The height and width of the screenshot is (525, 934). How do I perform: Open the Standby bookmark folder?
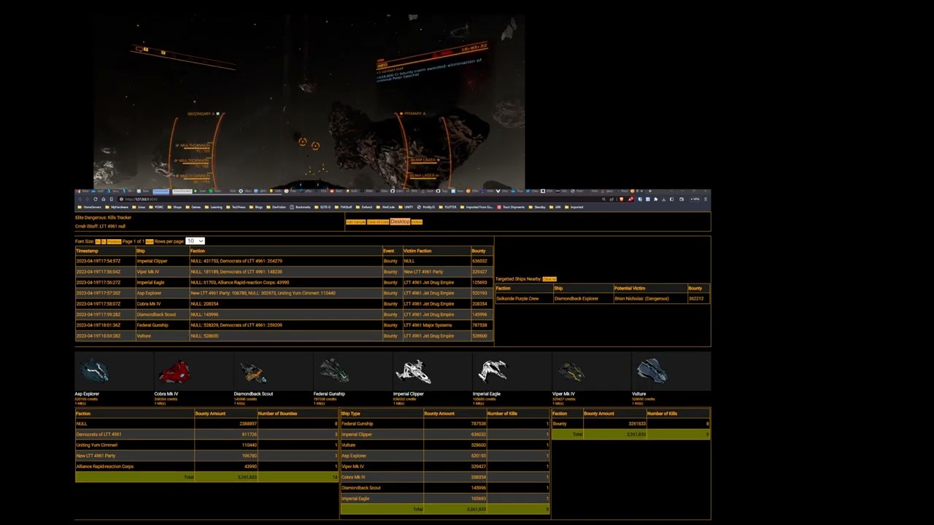(x=539, y=207)
